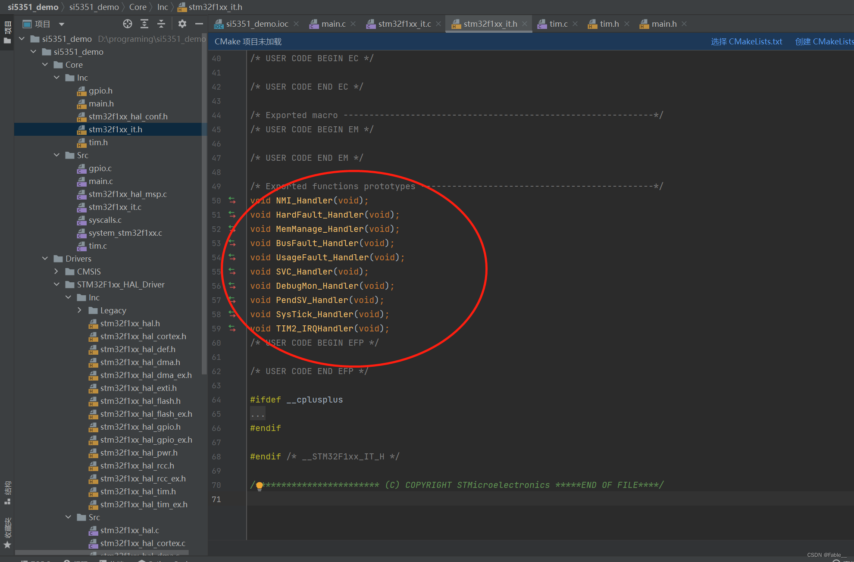Click the Collapse All toolbar icon
Image resolution: width=854 pixels, height=562 pixels.
(x=161, y=24)
